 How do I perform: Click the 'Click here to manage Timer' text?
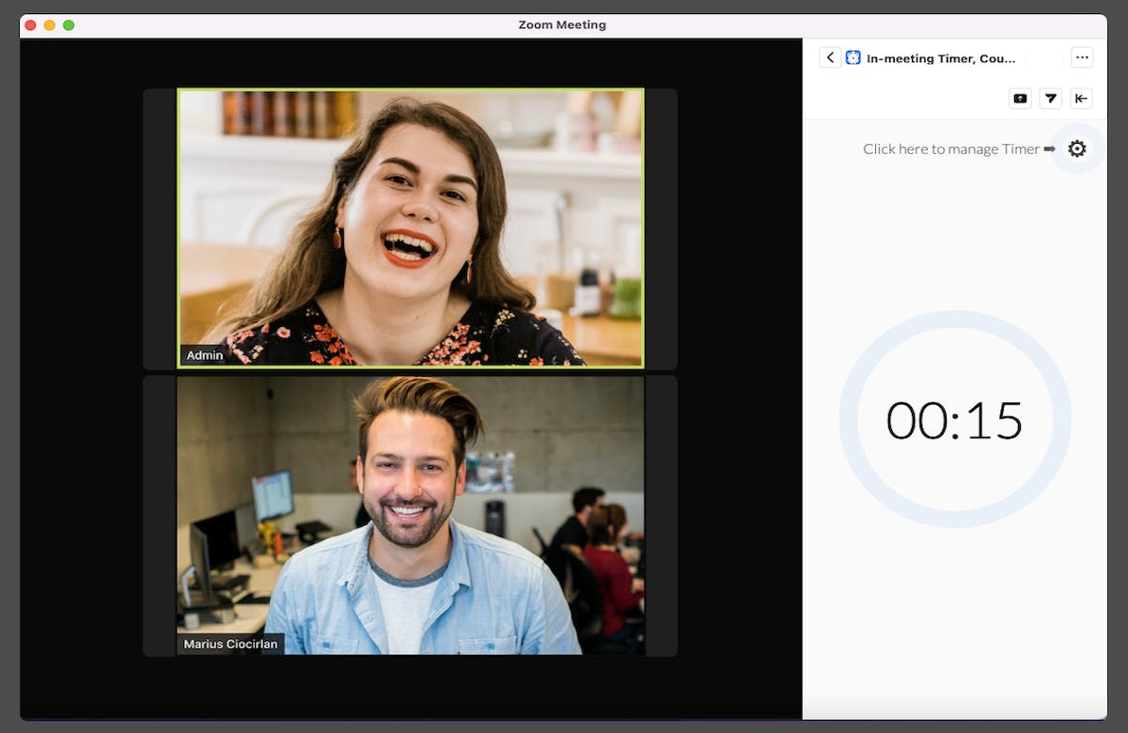(951, 148)
